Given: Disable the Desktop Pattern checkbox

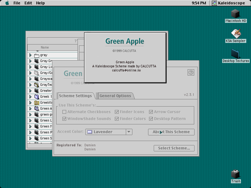Looking at the screenshot, I should click(151, 119).
